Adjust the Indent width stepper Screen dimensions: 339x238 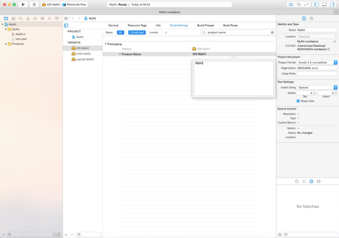pyautogui.click(x=336, y=93)
